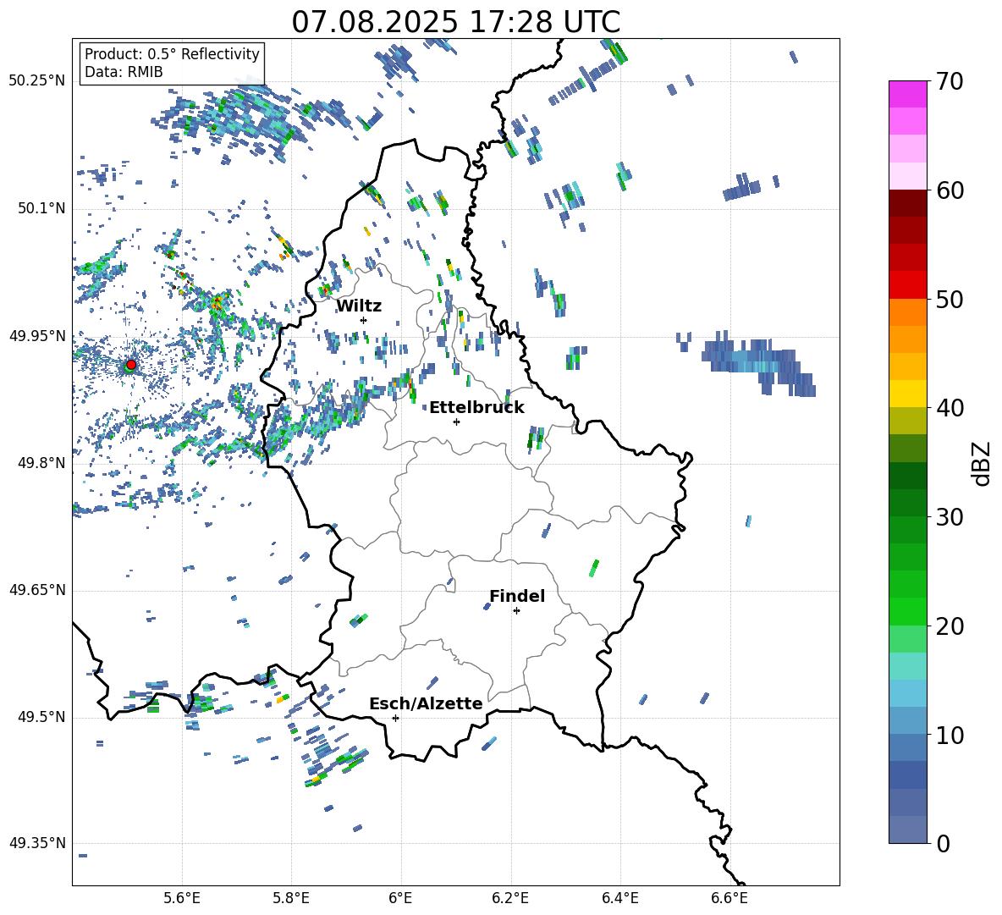1002x915 pixels.
Task: Click the cross marker below Findel
Action: [x=516, y=611]
